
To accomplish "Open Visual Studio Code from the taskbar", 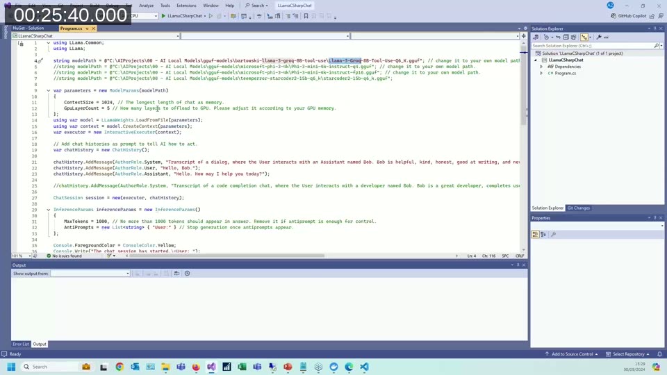I will point(365,367).
